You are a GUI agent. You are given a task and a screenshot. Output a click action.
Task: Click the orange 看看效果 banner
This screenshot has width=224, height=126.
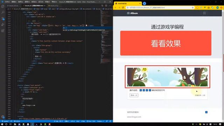point(166,43)
